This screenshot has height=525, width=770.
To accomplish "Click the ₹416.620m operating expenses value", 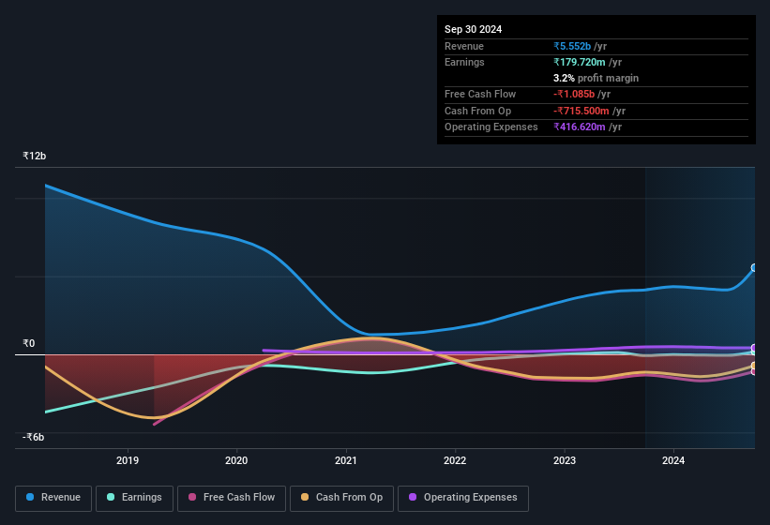I will point(580,127).
